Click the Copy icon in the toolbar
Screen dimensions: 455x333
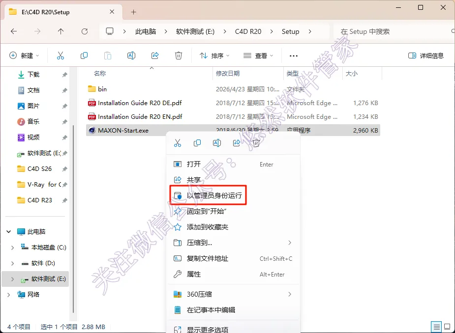tap(84, 55)
